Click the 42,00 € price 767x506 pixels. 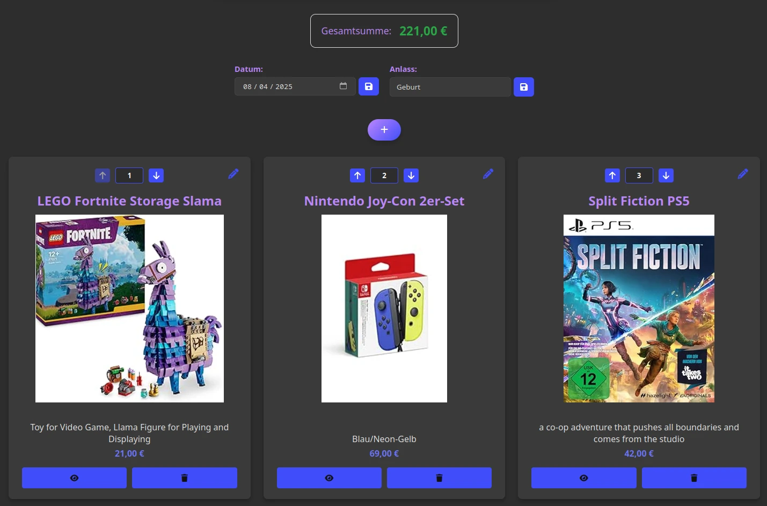(639, 453)
